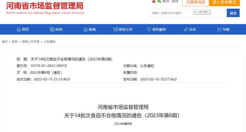Open the 政务公开 navigation item
Image resolution: width=246 pixels, height=132 pixels.
coord(123,29)
